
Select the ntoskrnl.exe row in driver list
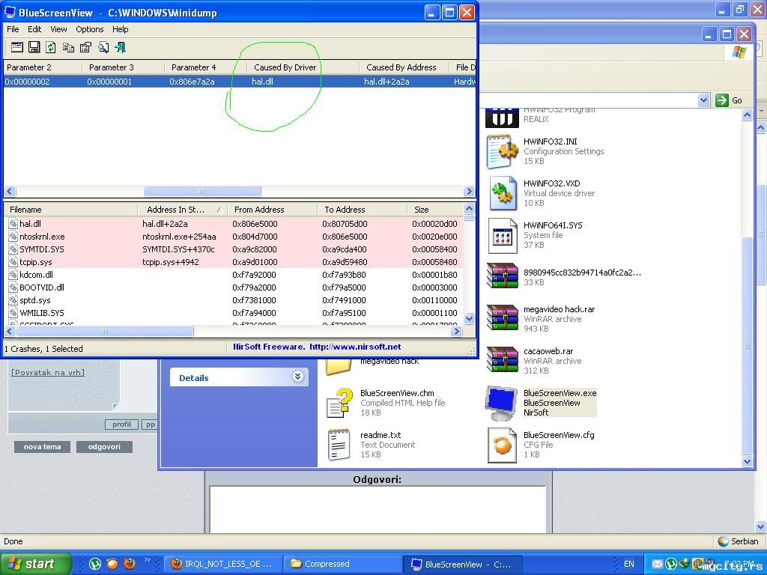click(x=42, y=237)
